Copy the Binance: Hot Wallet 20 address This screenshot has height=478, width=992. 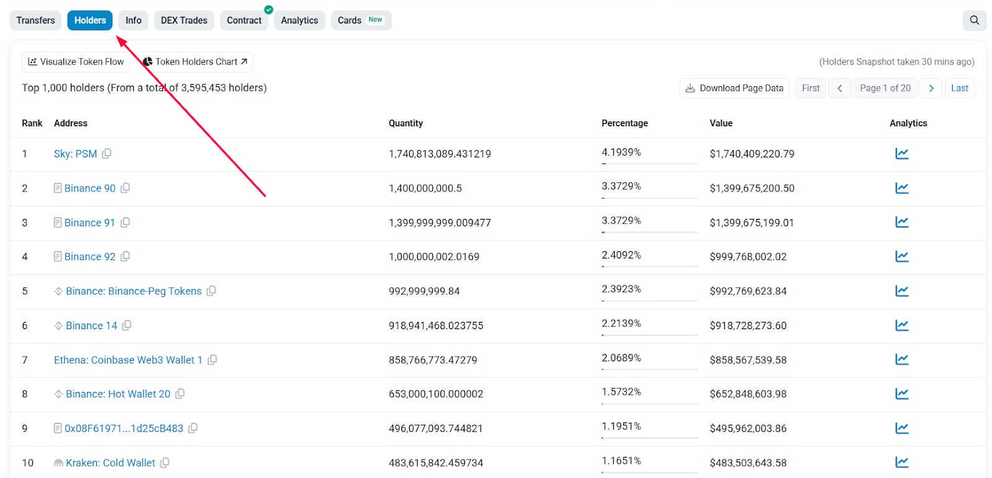coord(180,394)
